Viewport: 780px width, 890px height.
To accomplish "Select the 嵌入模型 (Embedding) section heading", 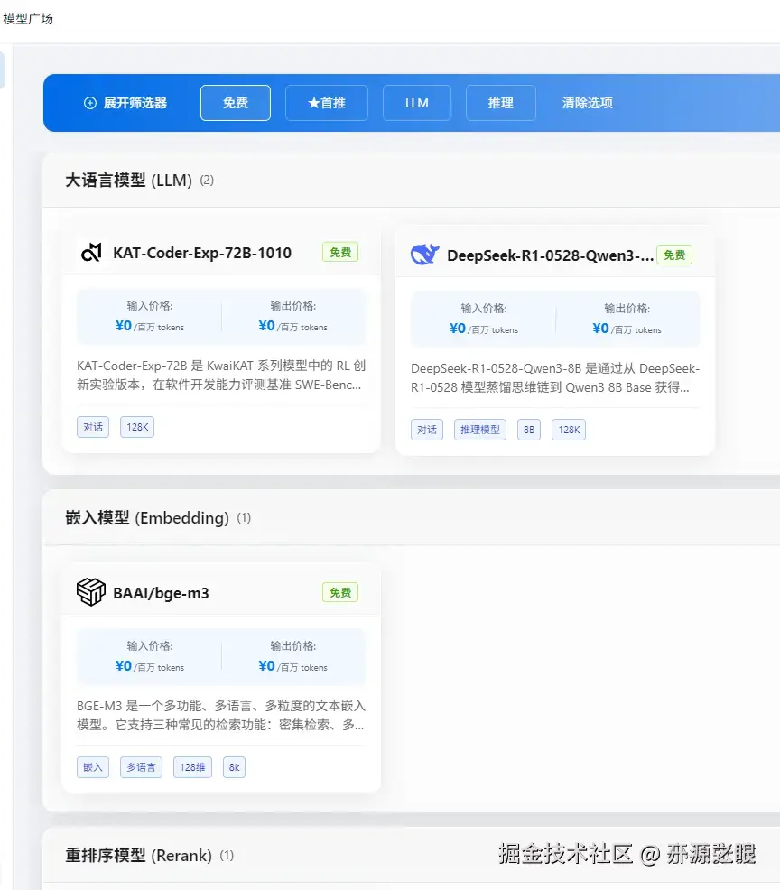I will pos(147,517).
